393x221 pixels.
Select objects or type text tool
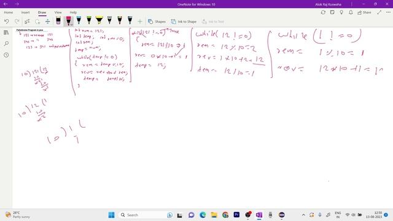tap(27, 21)
